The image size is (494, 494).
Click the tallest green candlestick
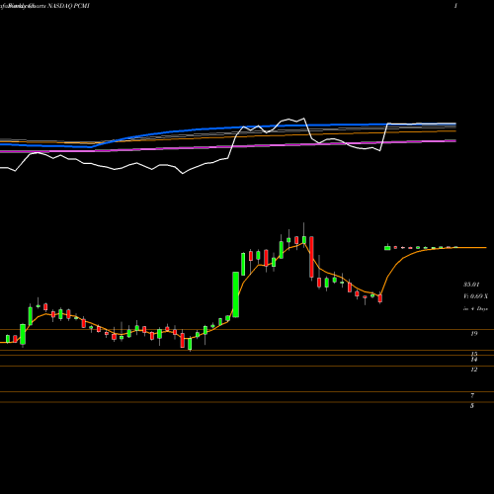(x=235, y=294)
